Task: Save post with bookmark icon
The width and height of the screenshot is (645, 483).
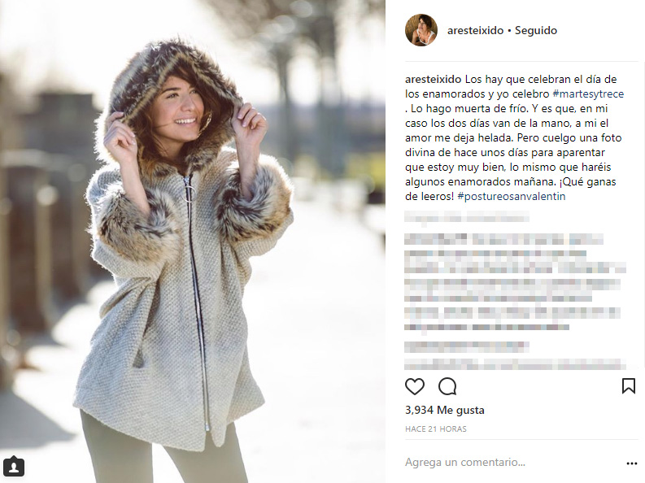Action: coord(628,386)
